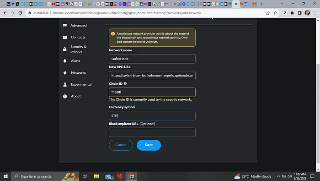Switch to the YouTube tab
Screen dimensions: 320x181
tap(53, 4)
